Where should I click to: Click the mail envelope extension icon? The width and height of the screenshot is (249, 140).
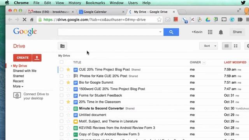168,19
